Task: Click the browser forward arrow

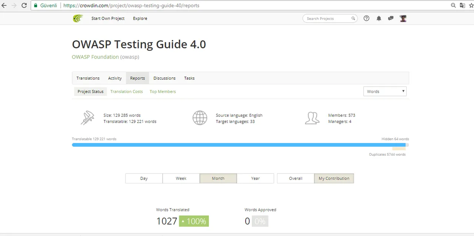Action: 14,6
